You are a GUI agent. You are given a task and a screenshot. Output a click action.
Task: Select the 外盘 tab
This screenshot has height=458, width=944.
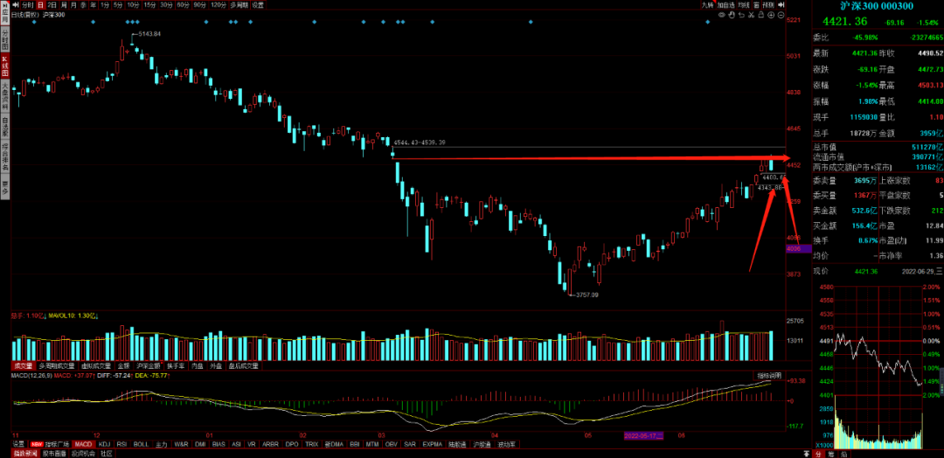point(216,365)
